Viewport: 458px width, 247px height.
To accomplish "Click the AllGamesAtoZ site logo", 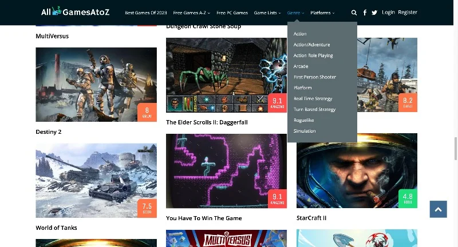I will click(x=76, y=11).
